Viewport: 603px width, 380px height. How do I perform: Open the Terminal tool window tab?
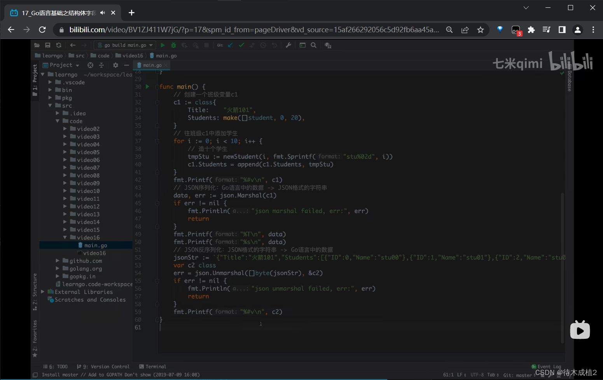point(153,366)
